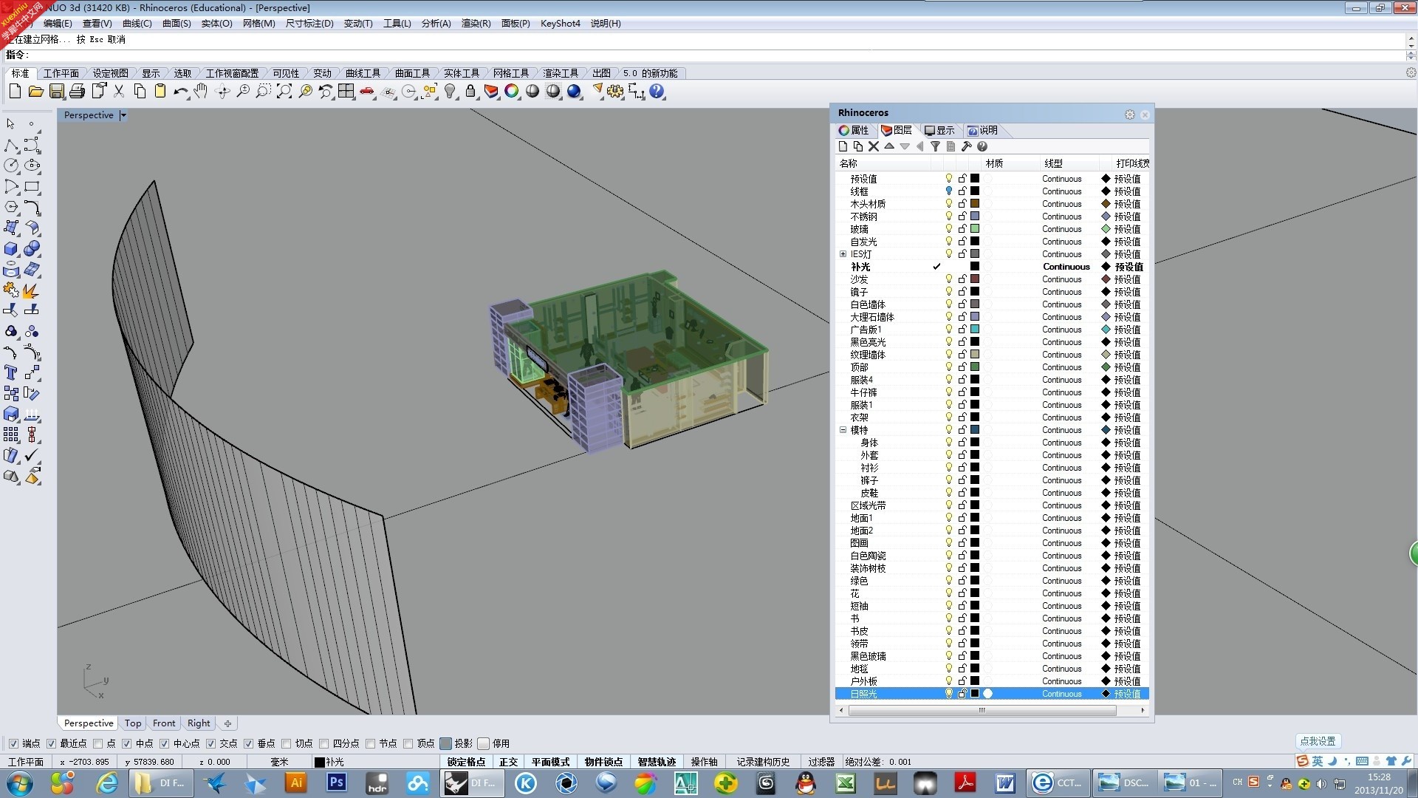Select the pointer tool in left sidebar
Screen dimensions: 1418x798
point(11,123)
